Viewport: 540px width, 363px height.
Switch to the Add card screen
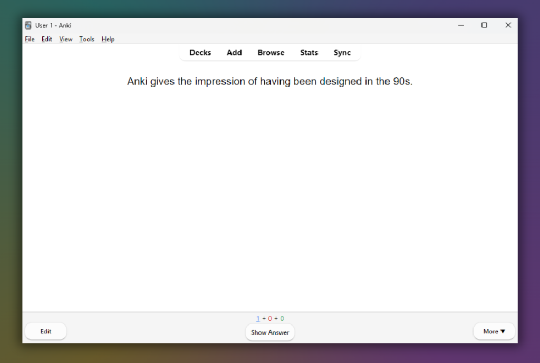pos(234,52)
